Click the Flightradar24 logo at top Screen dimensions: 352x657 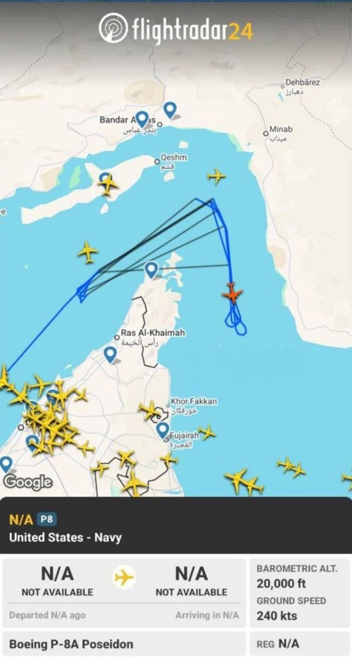tap(176, 29)
